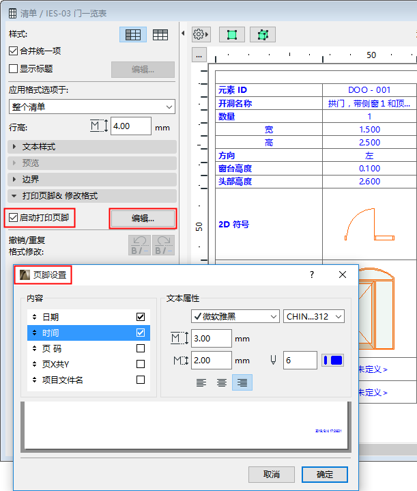Click the schedule grid icon in title bar

coord(12,13)
